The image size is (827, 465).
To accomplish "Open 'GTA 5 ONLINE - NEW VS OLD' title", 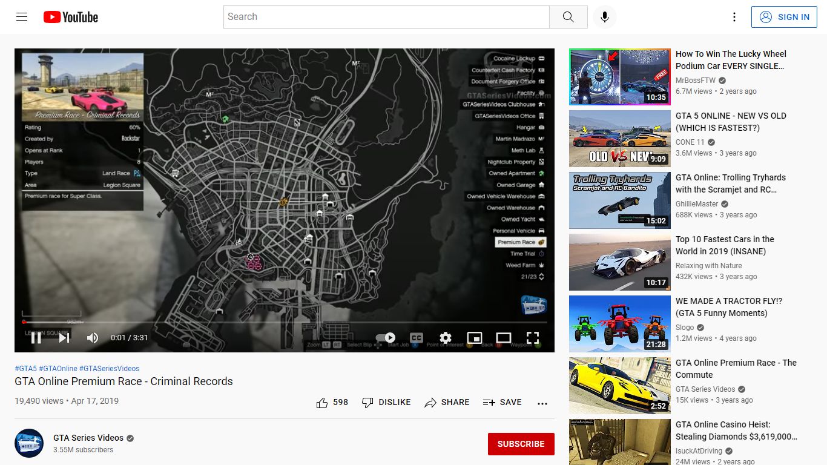I will point(731,122).
